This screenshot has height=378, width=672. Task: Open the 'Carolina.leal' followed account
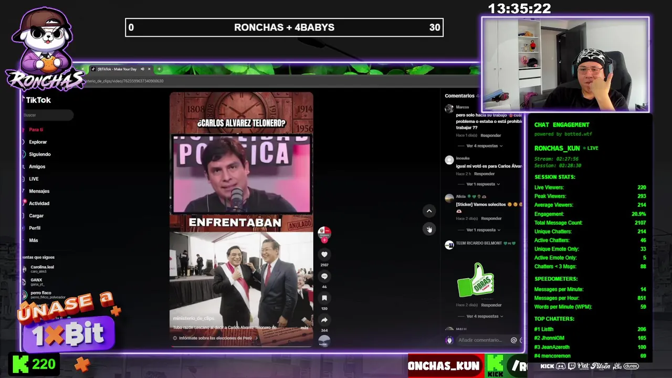pyautogui.click(x=42, y=267)
